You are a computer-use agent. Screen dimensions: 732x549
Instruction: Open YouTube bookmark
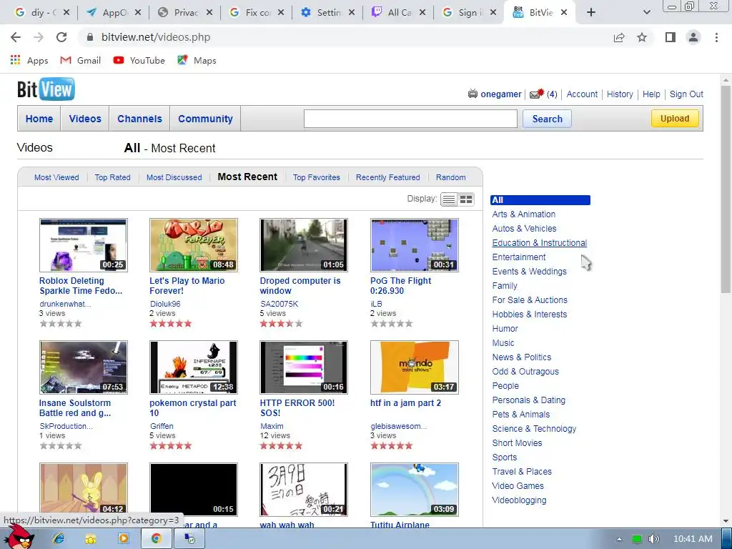[x=139, y=60]
